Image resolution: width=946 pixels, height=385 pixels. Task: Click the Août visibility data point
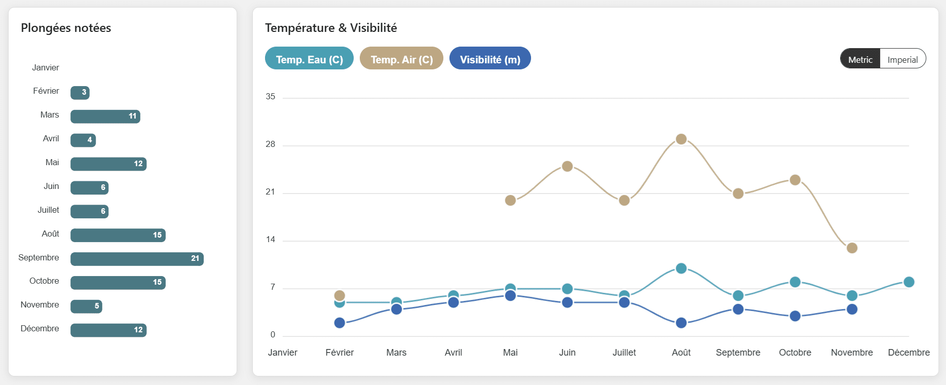681,323
